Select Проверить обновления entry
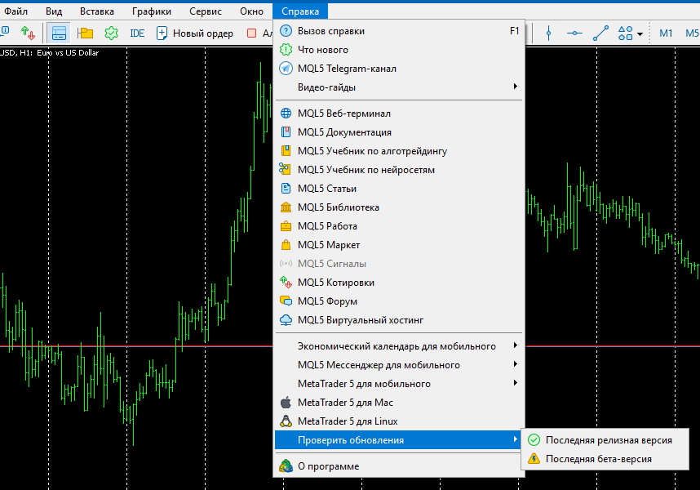 (x=398, y=440)
